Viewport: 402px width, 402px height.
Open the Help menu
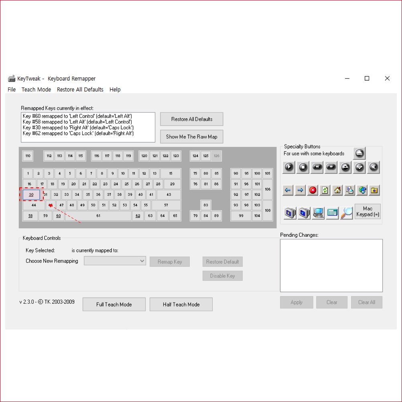coord(115,89)
